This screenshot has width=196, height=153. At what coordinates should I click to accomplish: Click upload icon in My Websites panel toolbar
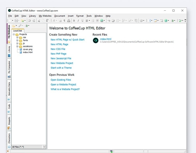(26, 26)
